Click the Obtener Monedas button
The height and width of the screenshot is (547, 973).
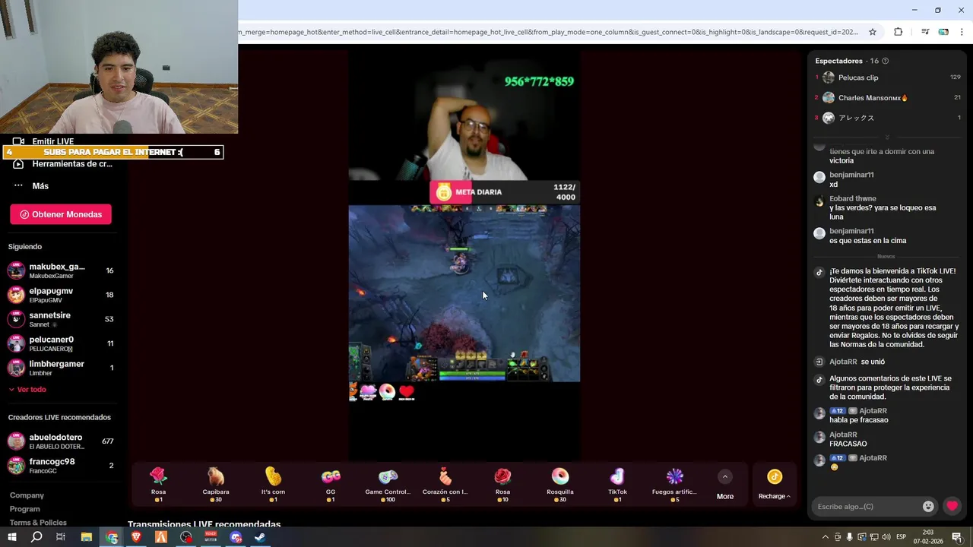[x=61, y=214]
